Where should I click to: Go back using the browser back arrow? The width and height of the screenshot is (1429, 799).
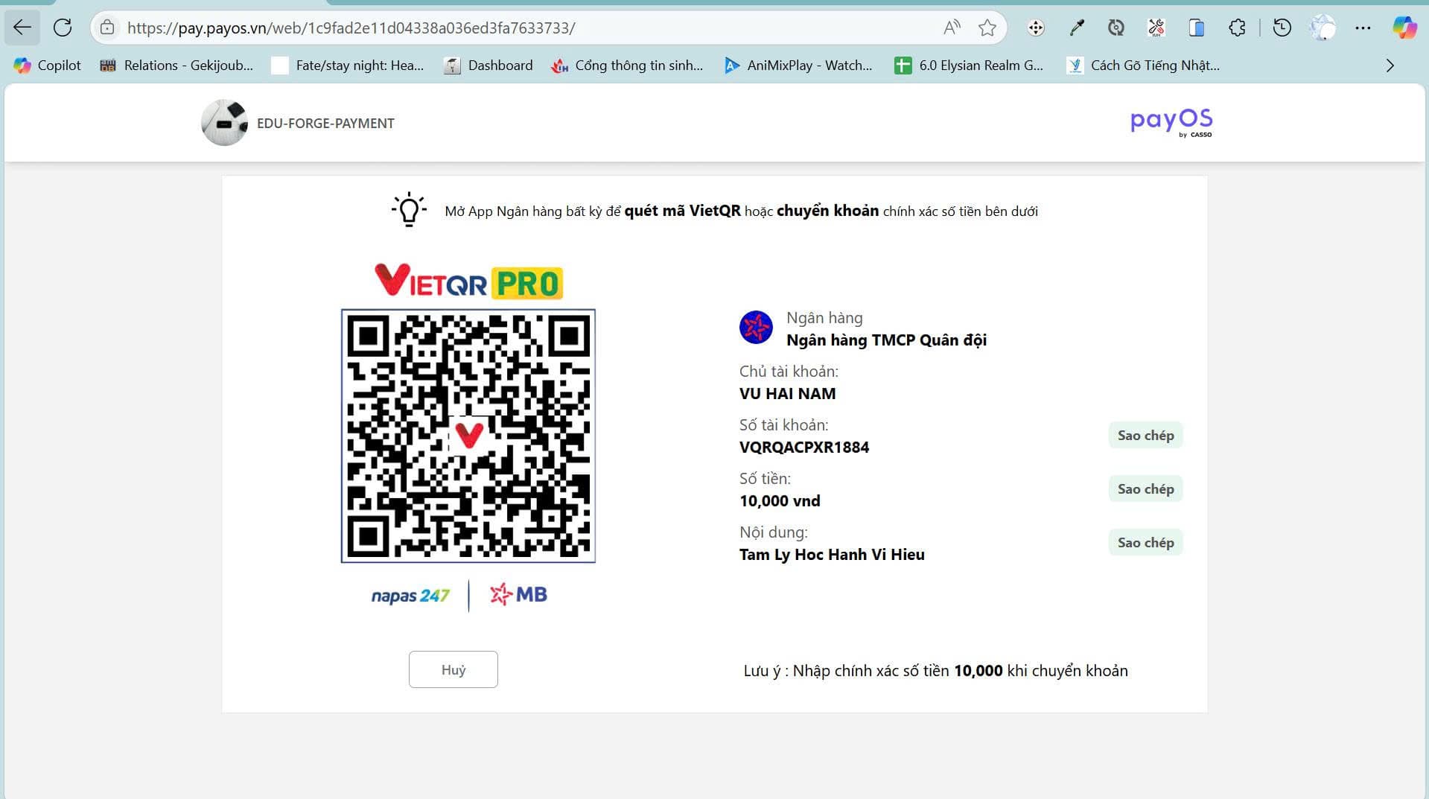click(22, 28)
